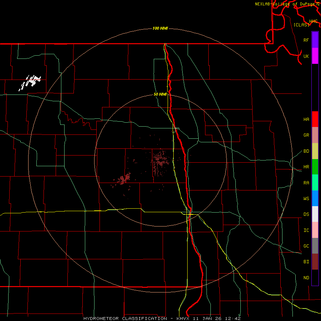This screenshot has width=321, height=321.
Task: Click the "HYDROMETEOR CLASSIFICATION" title text
Action: pos(125,319)
